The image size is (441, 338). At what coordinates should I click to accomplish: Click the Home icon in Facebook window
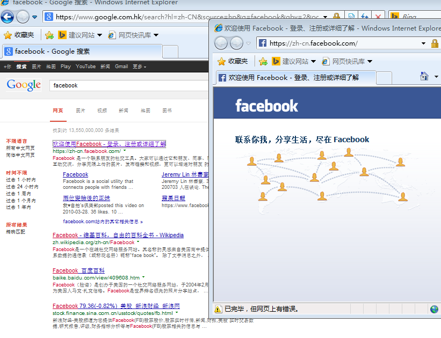click(424, 76)
